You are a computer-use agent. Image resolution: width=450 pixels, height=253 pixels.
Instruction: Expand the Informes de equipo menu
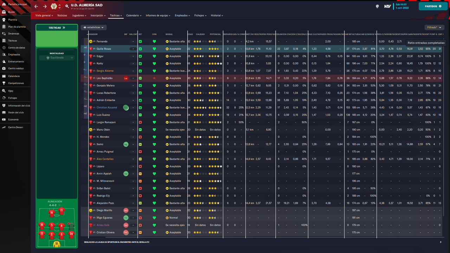[158, 15]
